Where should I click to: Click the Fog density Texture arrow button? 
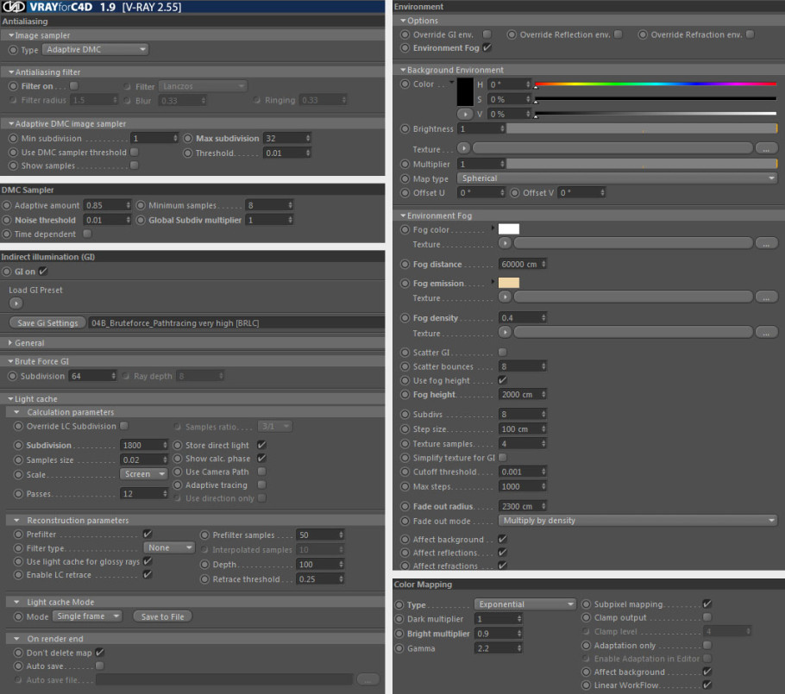[x=505, y=332]
